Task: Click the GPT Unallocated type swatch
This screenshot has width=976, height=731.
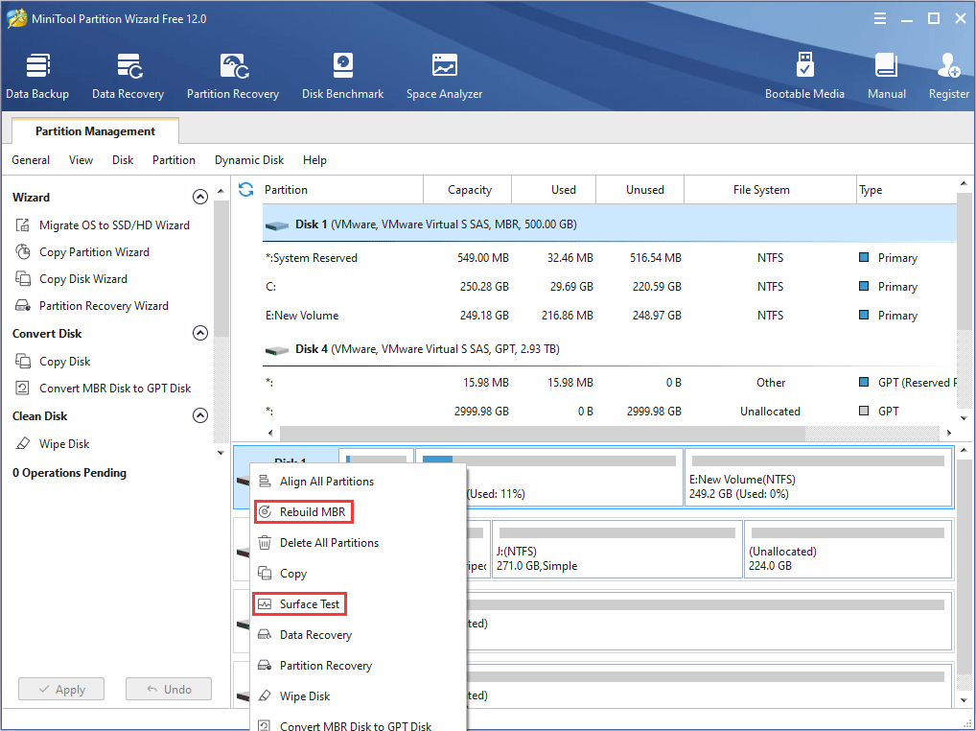Action: (x=863, y=411)
